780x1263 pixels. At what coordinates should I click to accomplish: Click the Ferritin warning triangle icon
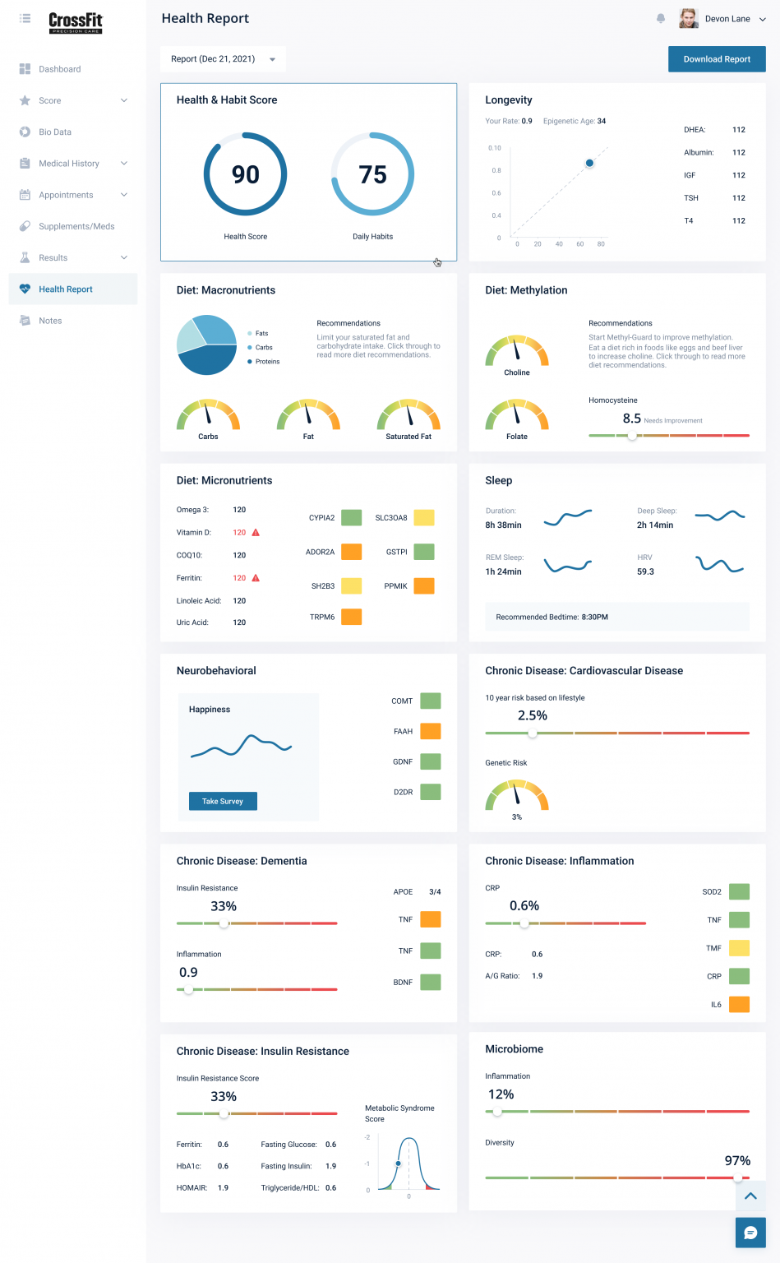pyautogui.click(x=256, y=577)
